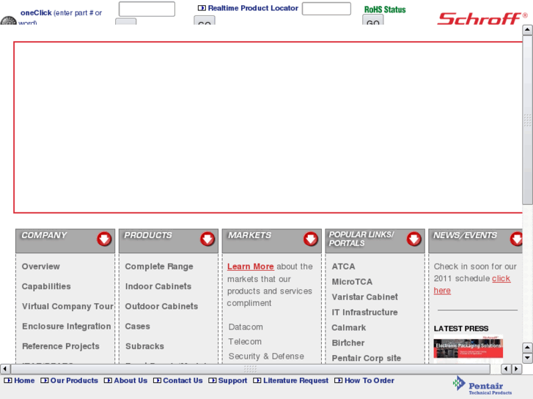Click GO button under RoHS Status

tap(373, 20)
